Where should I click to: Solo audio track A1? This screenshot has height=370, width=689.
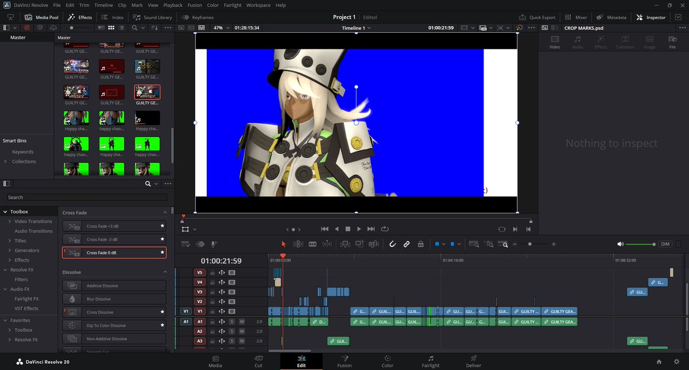click(232, 321)
